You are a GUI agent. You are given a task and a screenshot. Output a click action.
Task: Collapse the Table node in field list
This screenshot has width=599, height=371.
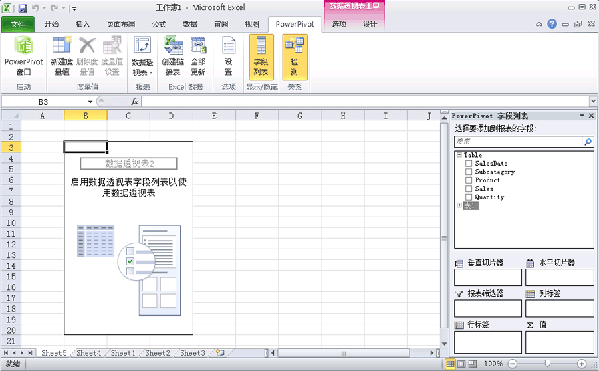(x=459, y=155)
